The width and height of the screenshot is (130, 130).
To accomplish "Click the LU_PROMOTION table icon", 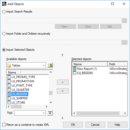I will (x=9, y=81).
